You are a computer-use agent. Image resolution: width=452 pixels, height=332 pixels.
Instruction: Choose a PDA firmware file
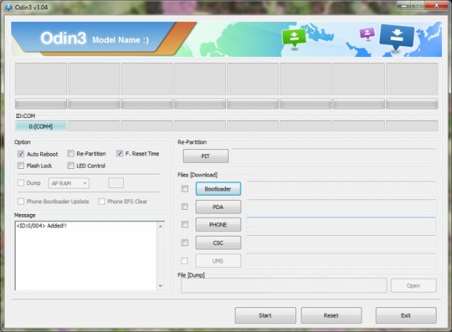(x=218, y=207)
